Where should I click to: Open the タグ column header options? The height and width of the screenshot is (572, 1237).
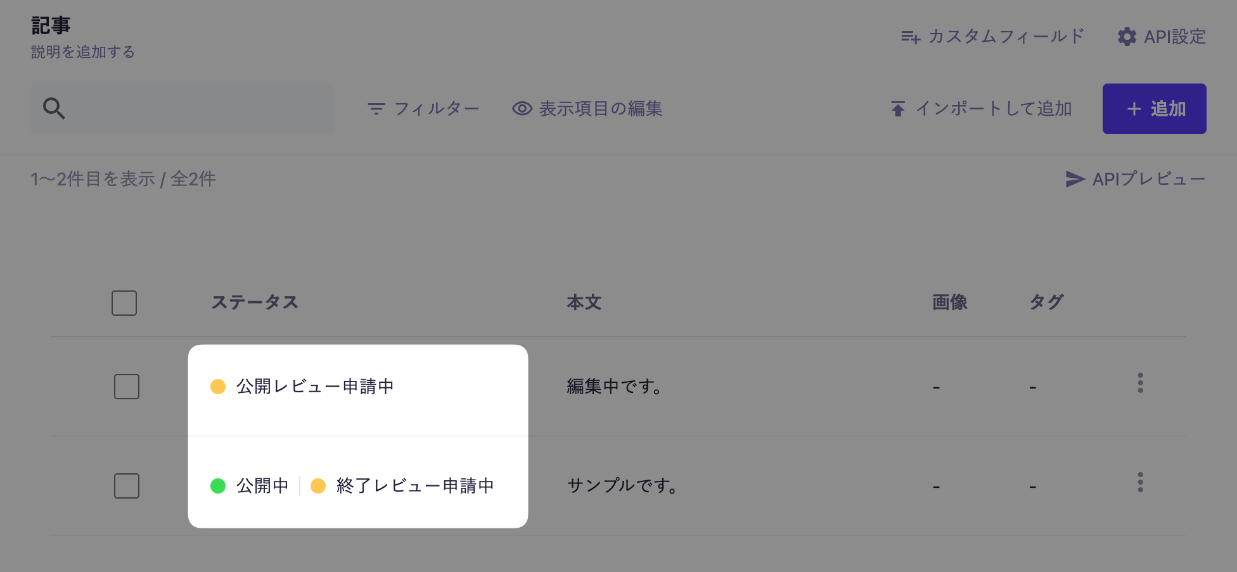[x=1046, y=302]
